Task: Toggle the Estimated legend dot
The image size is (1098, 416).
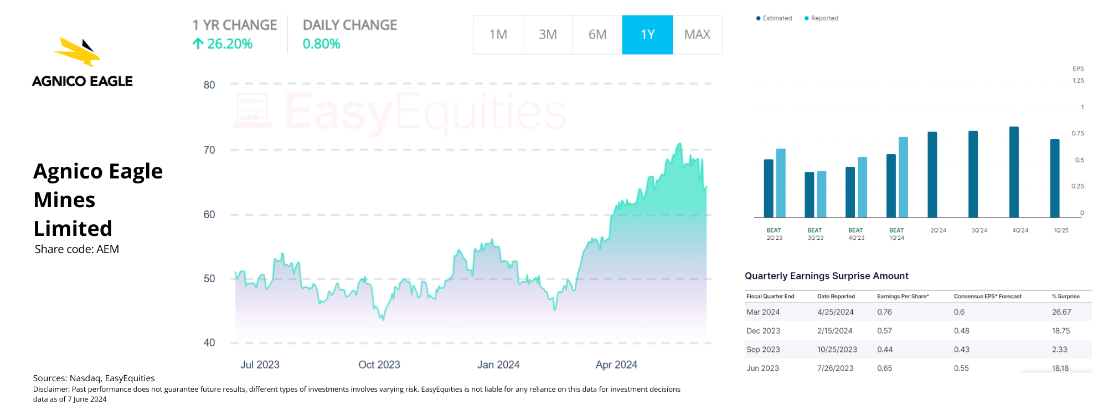Action: [758, 18]
